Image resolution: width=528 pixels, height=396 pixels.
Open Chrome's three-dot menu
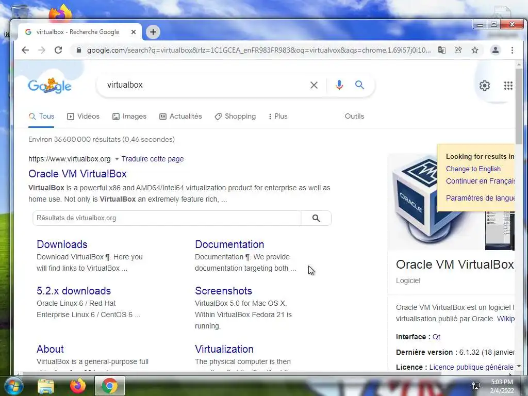pos(512,50)
